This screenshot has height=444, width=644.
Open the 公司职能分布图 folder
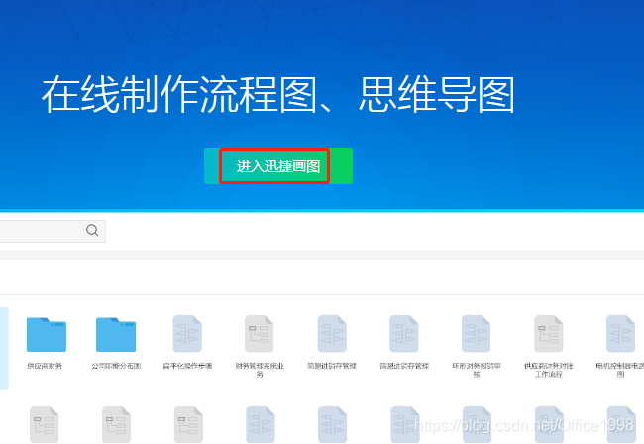click(x=116, y=334)
